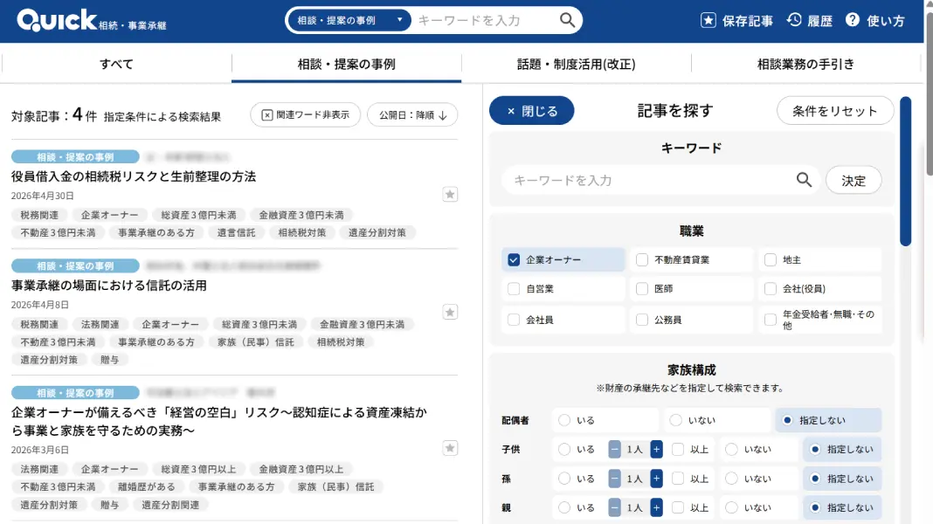Viewport: 933px width, 524px height.
Task: Open article 企業オーナーが備えるべき「経営の空白」リスク
Action: pos(219,421)
